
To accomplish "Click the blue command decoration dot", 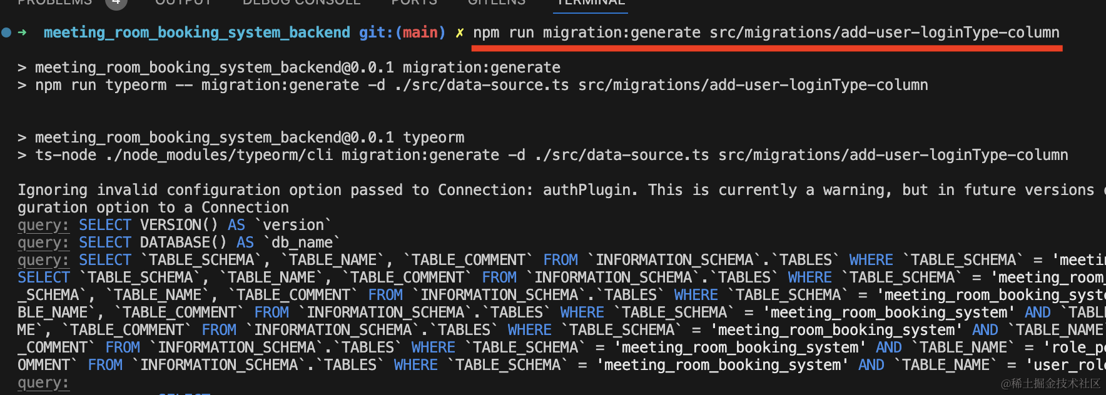I will tap(6, 32).
